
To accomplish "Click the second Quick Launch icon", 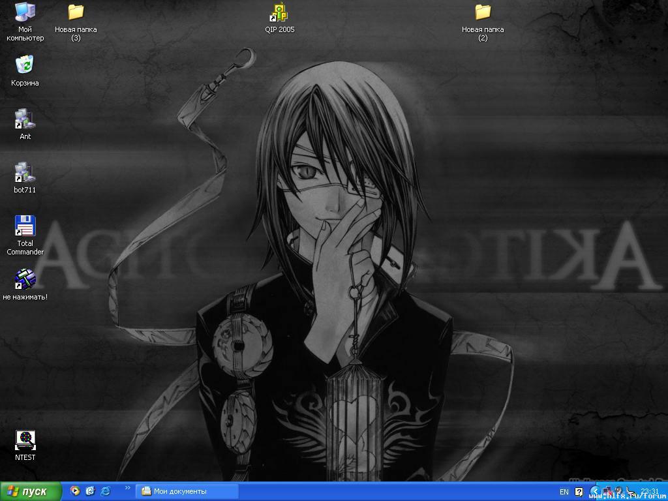I will (x=90, y=491).
